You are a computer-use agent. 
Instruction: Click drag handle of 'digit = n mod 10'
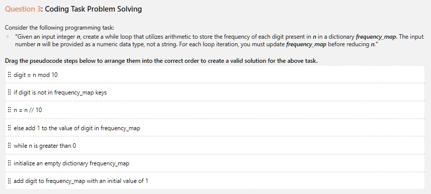tap(10, 75)
